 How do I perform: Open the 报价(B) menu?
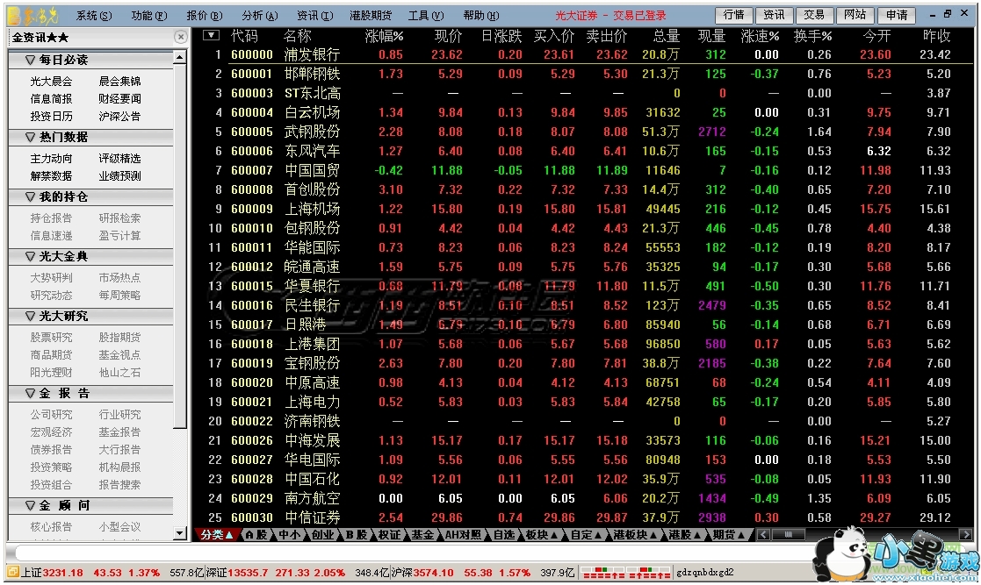(204, 16)
